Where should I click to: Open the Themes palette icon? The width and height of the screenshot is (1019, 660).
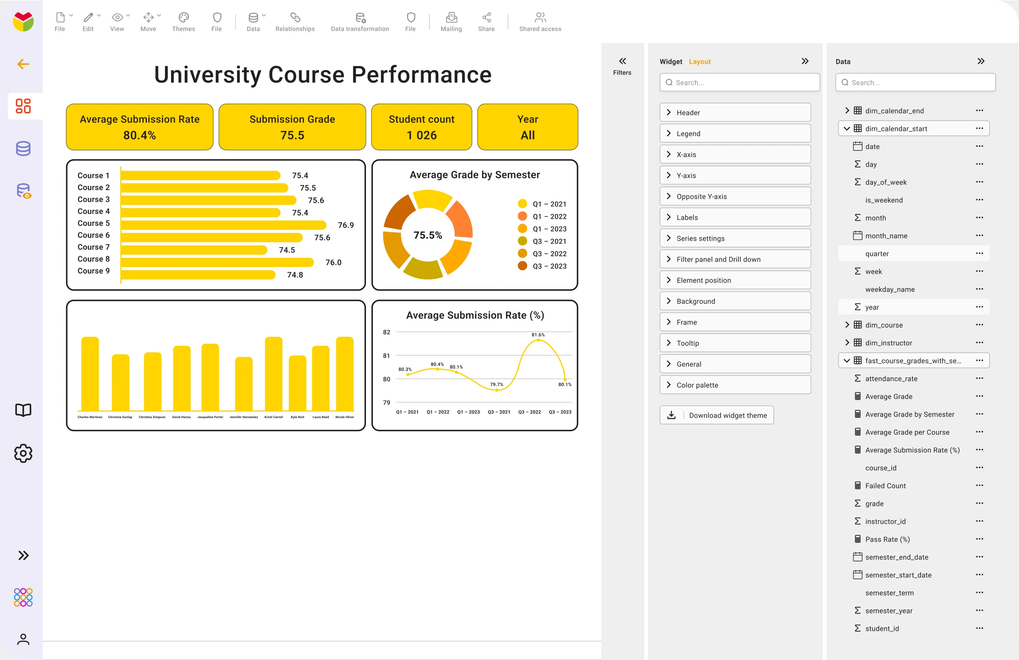[x=183, y=18]
